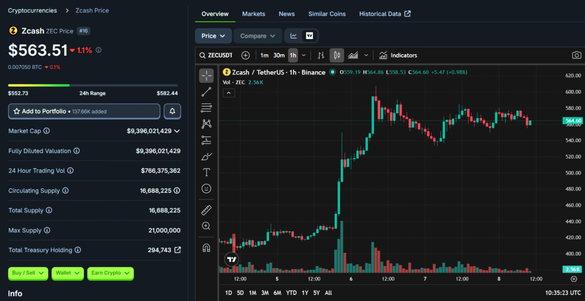Click the camera snapshot icon
Screen dimensions: 585x301
pyautogui.click(x=576, y=55)
